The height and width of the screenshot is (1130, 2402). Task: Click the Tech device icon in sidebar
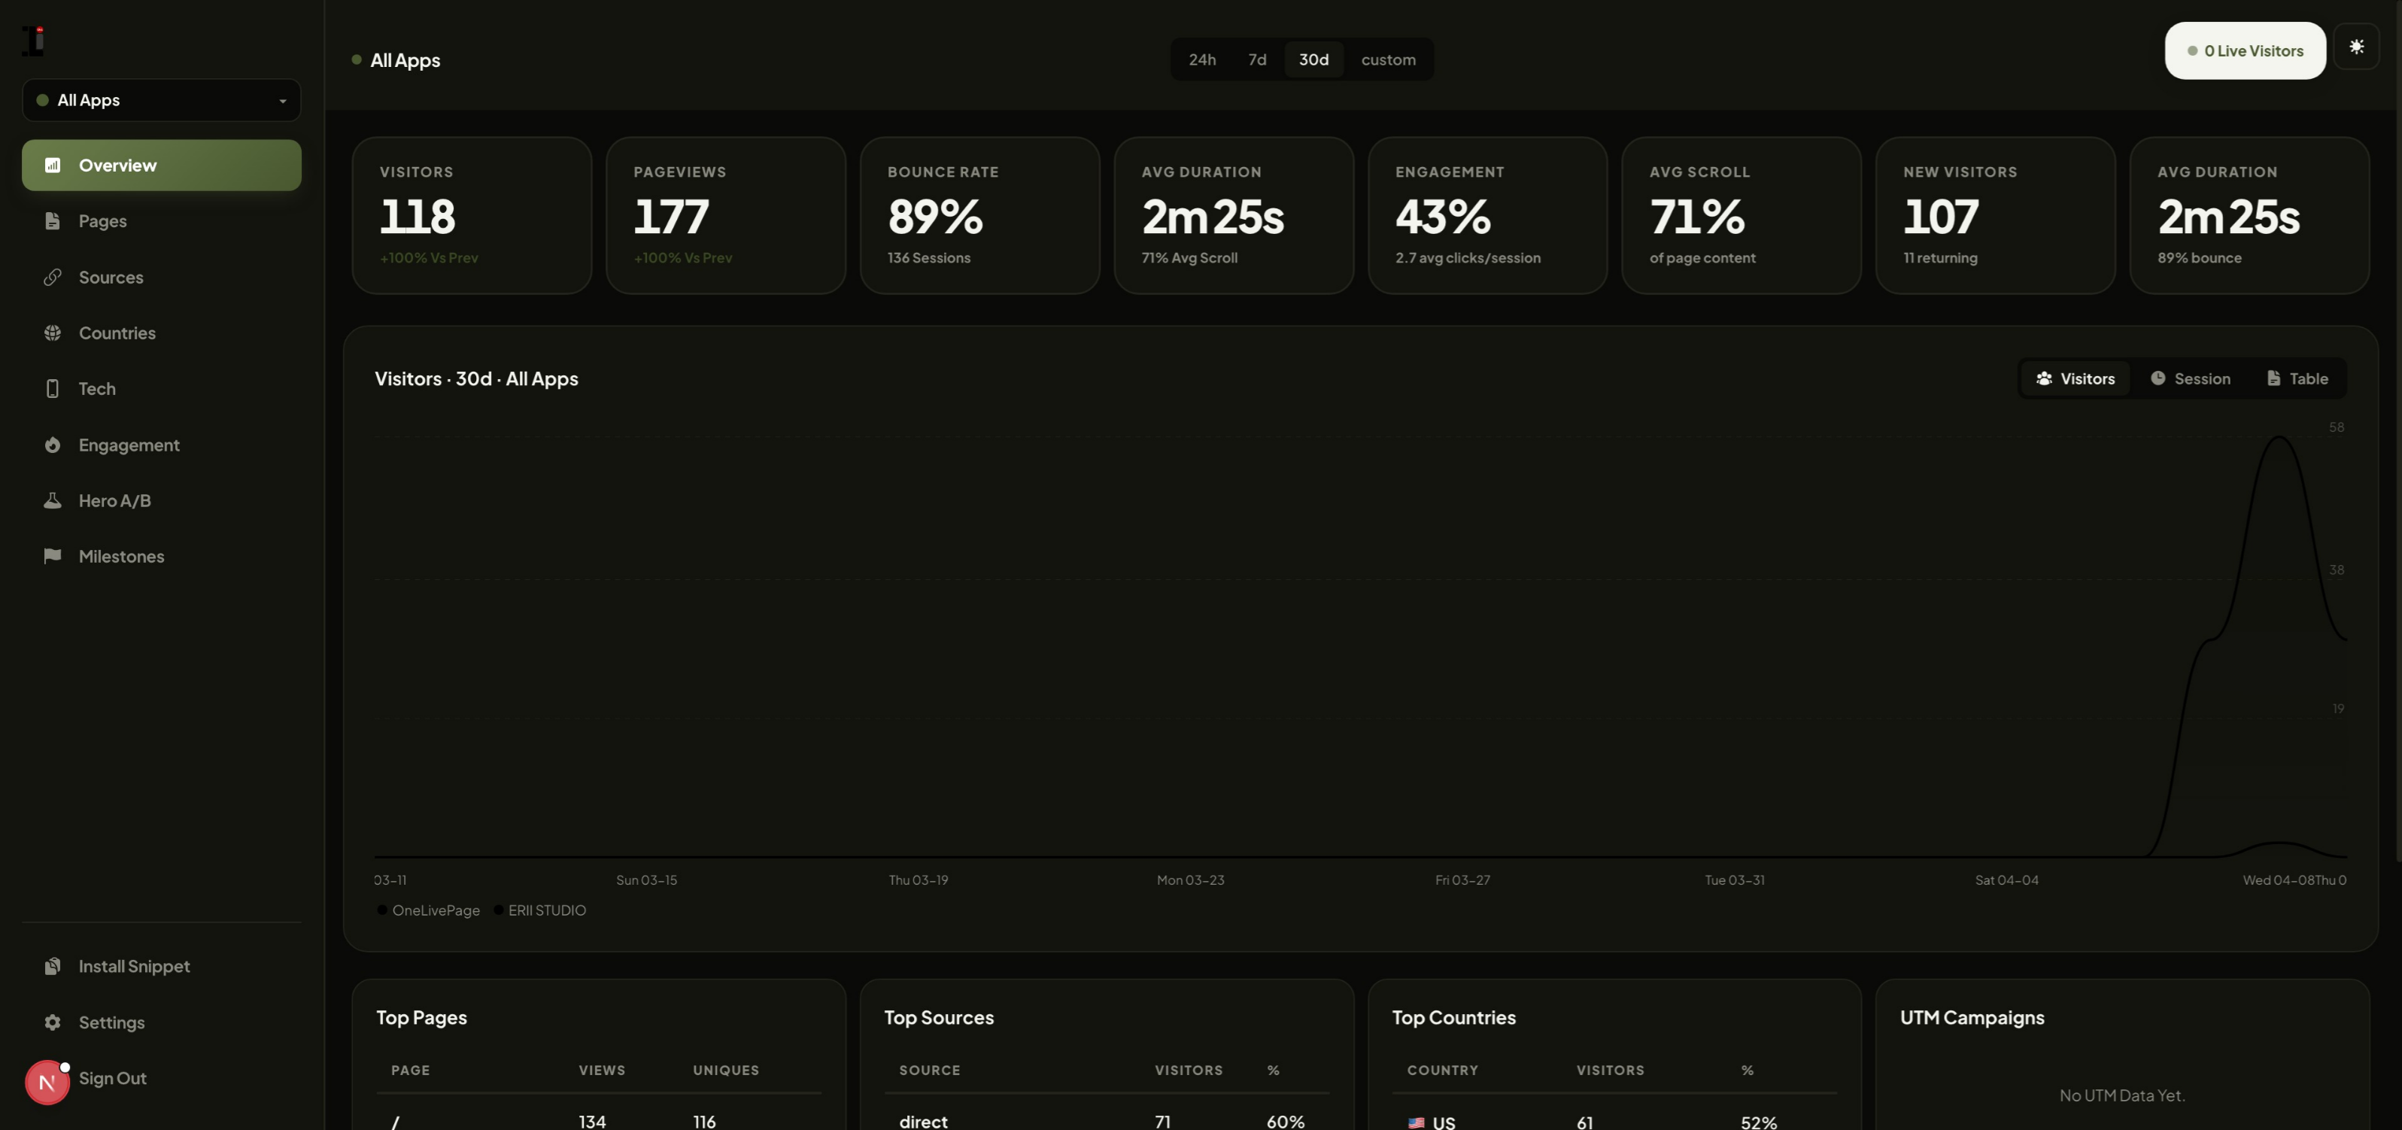53,388
